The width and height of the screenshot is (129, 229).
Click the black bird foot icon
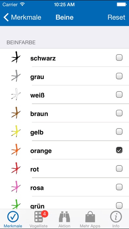coord(16,57)
